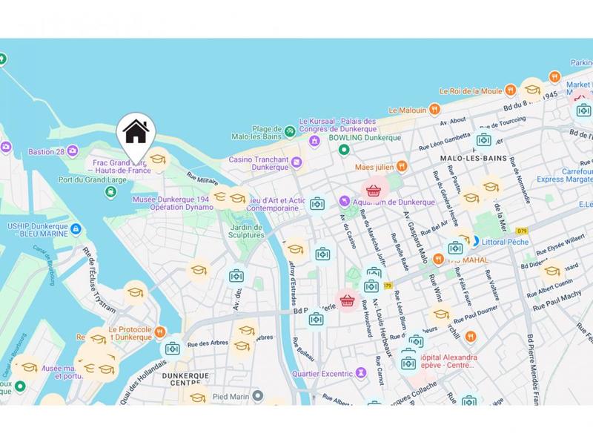Click the shopping basket near Aquarium de Dunkerque

click(x=374, y=190)
